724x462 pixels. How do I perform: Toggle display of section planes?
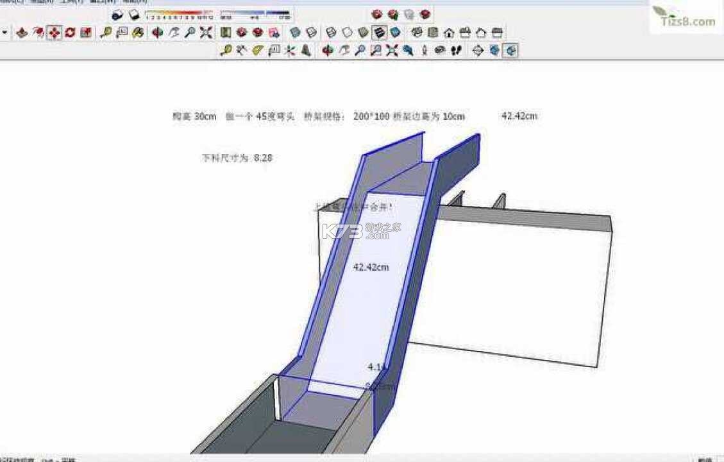click(494, 50)
